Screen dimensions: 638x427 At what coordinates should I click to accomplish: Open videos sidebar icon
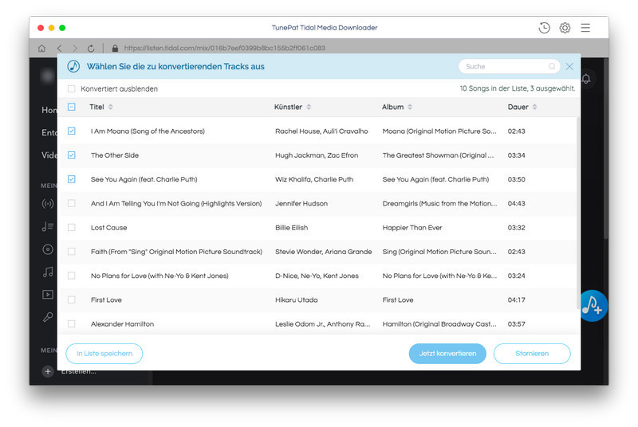pyautogui.click(x=48, y=294)
